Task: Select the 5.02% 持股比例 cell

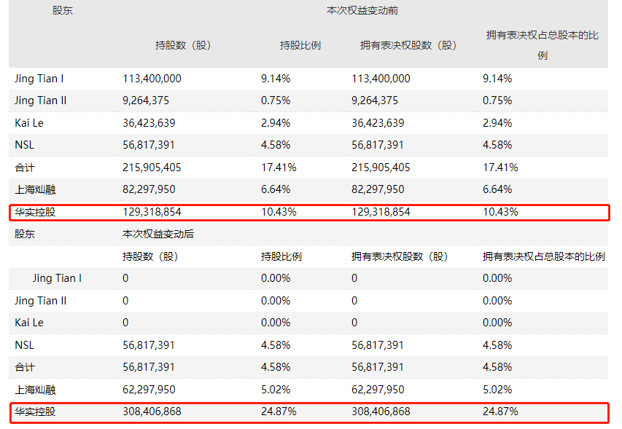Action: coord(276,390)
